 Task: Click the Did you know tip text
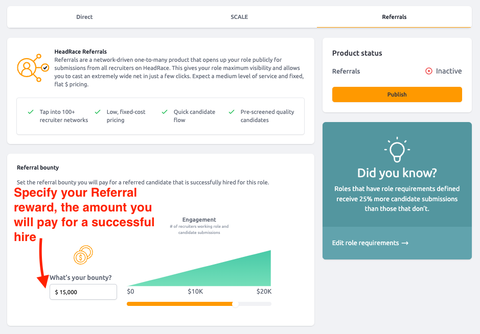point(397,199)
